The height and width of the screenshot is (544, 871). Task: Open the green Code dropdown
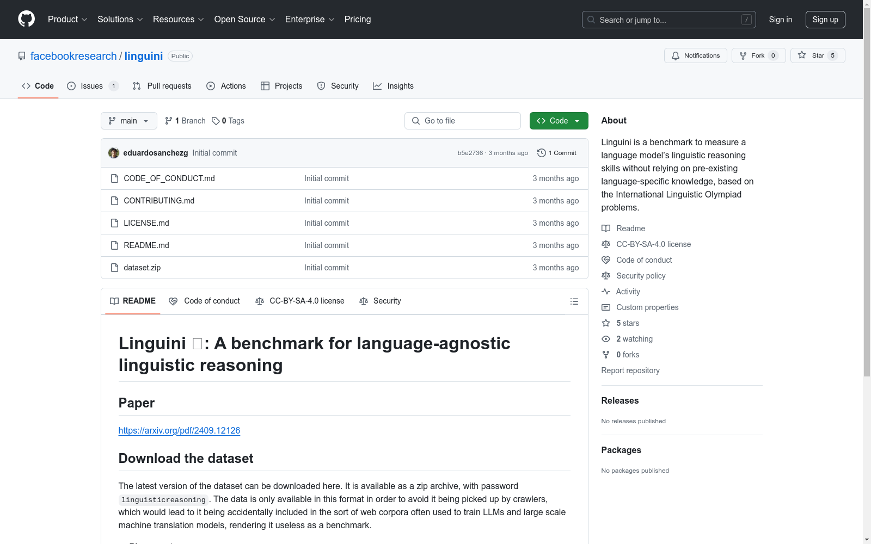pyautogui.click(x=559, y=121)
